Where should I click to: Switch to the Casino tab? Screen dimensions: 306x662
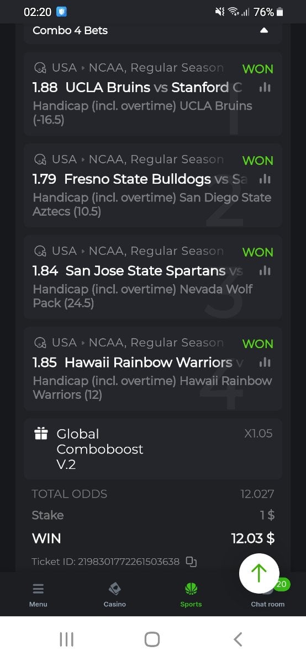coord(115,595)
